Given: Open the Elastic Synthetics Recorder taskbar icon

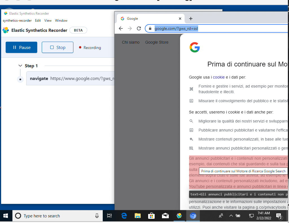Looking at the screenshot, I should tap(179, 216).
